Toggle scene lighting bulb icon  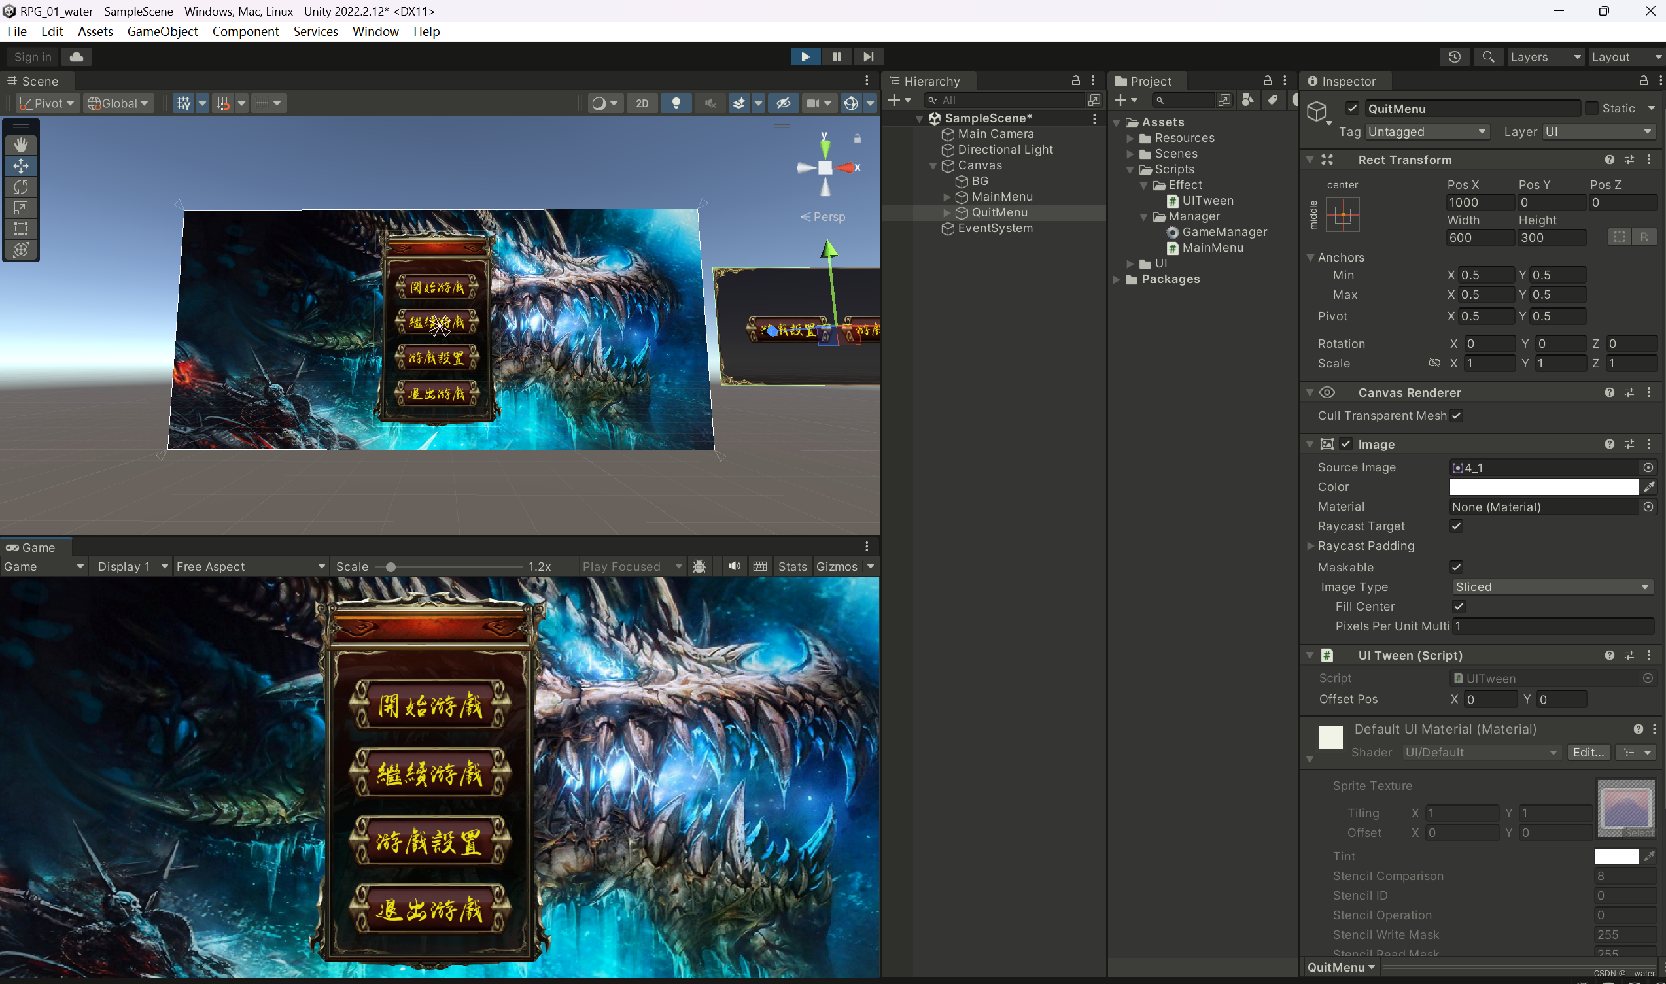676,103
